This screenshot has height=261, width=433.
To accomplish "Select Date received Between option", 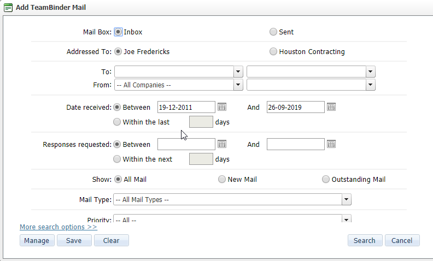I will (117, 108).
